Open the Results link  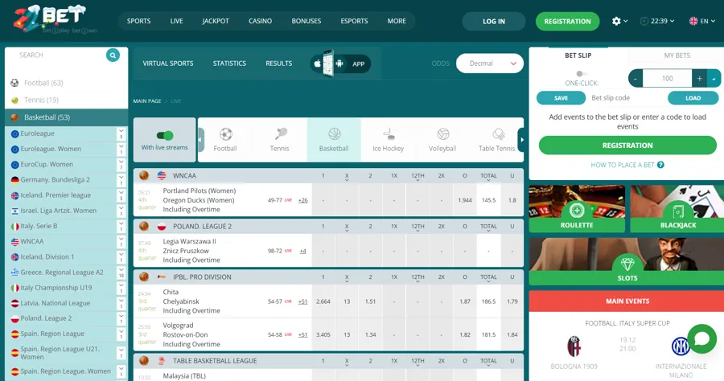279,63
